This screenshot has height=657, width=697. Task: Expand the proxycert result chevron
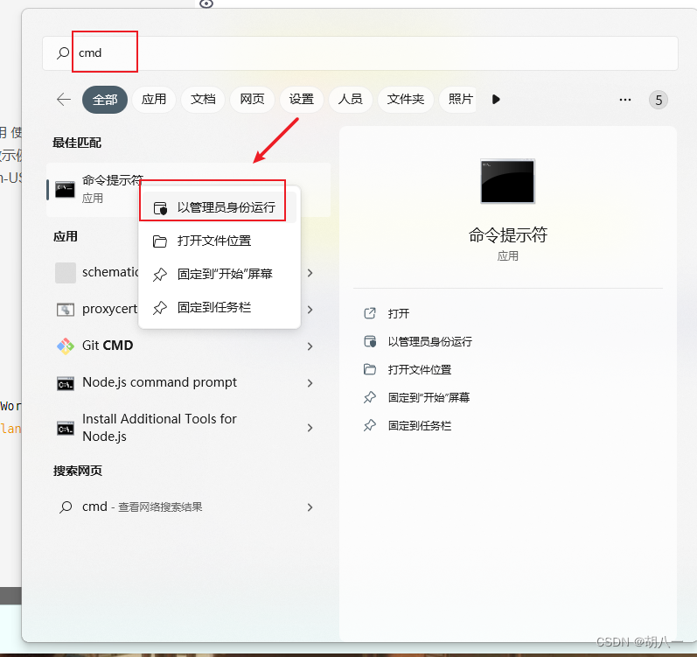pos(310,310)
